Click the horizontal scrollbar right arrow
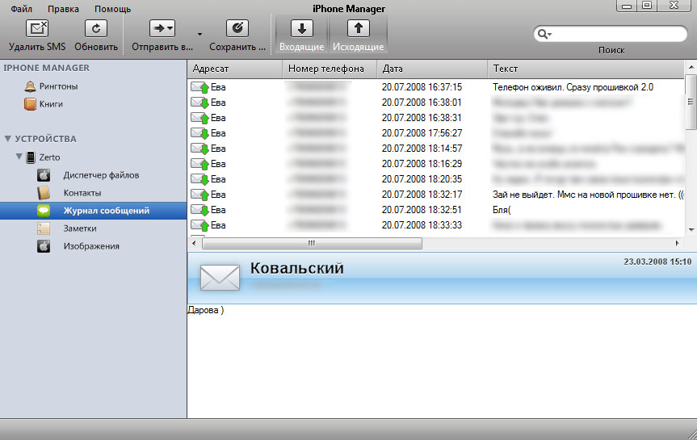The image size is (697, 440). (x=677, y=243)
